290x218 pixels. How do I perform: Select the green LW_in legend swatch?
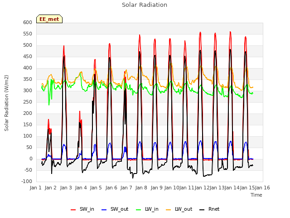click(x=139, y=210)
